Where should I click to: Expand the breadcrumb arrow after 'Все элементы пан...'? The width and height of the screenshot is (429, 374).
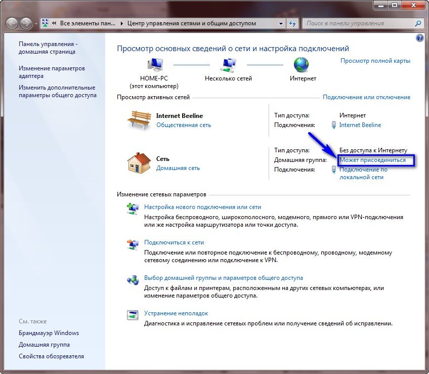pos(121,24)
